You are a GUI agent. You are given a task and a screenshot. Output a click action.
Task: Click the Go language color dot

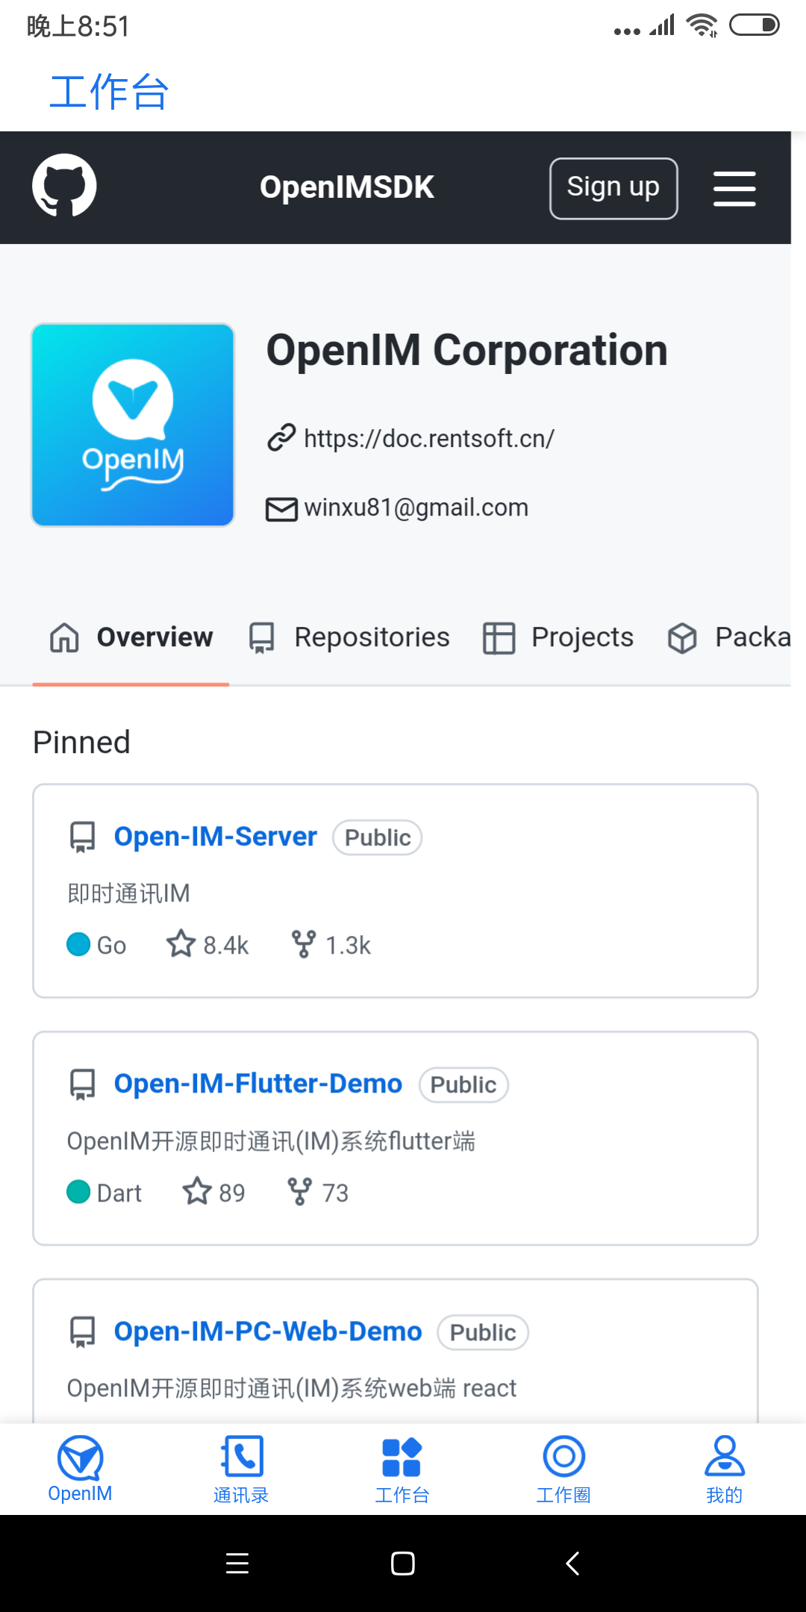coord(78,944)
